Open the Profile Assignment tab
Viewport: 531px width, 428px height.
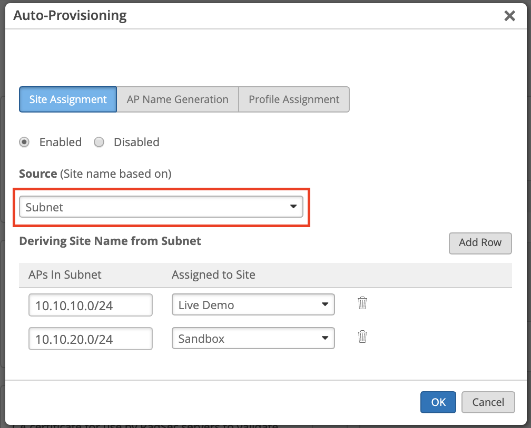[294, 99]
